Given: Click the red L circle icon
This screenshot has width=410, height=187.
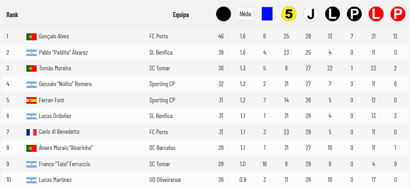Looking at the screenshot, I should [376, 14].
